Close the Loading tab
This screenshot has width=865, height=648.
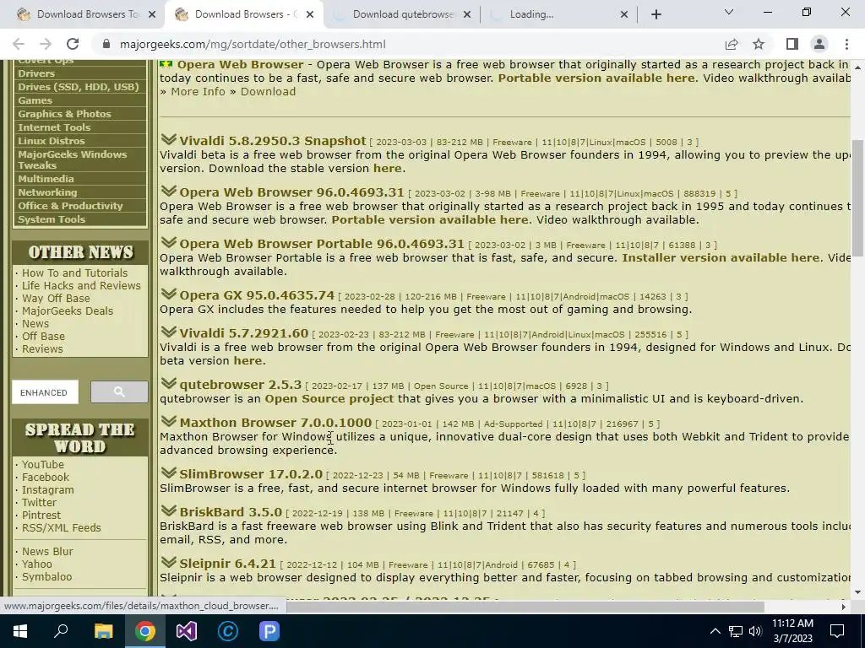point(624,14)
